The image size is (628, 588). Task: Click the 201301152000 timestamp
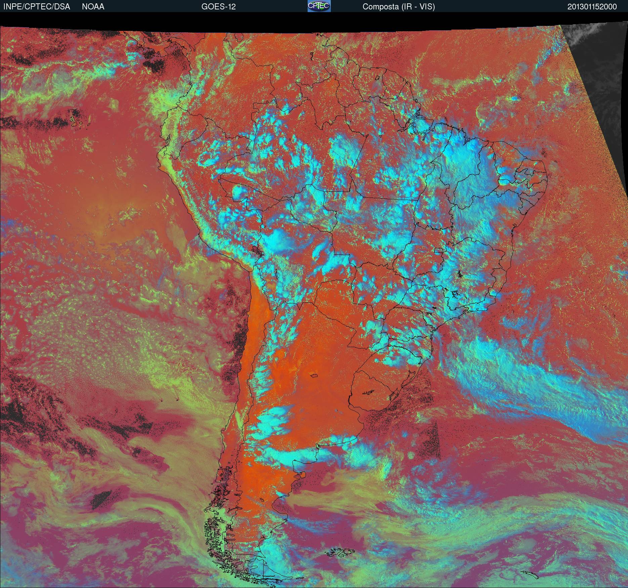point(592,7)
